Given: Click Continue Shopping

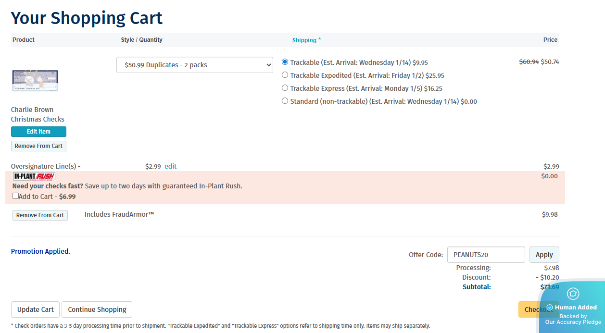Looking at the screenshot, I should pos(97,309).
